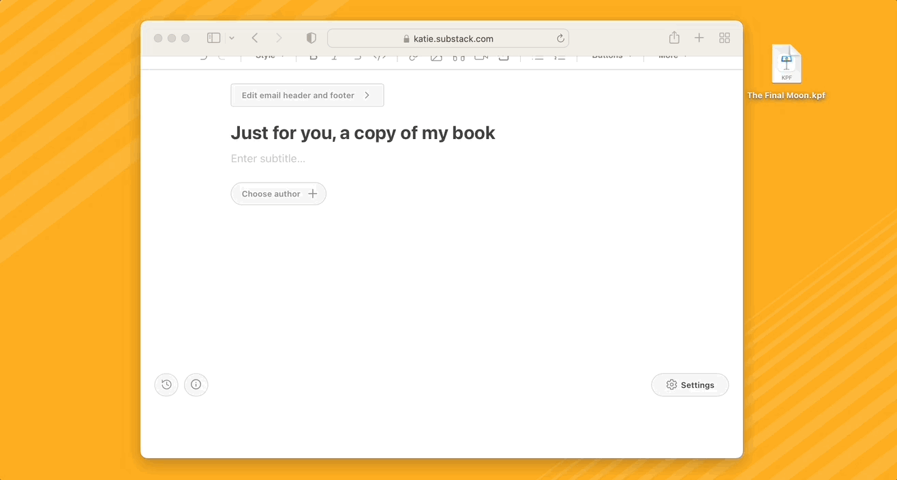Open Safari's tab overview grid icon
This screenshot has width=897, height=480.
coord(725,37)
